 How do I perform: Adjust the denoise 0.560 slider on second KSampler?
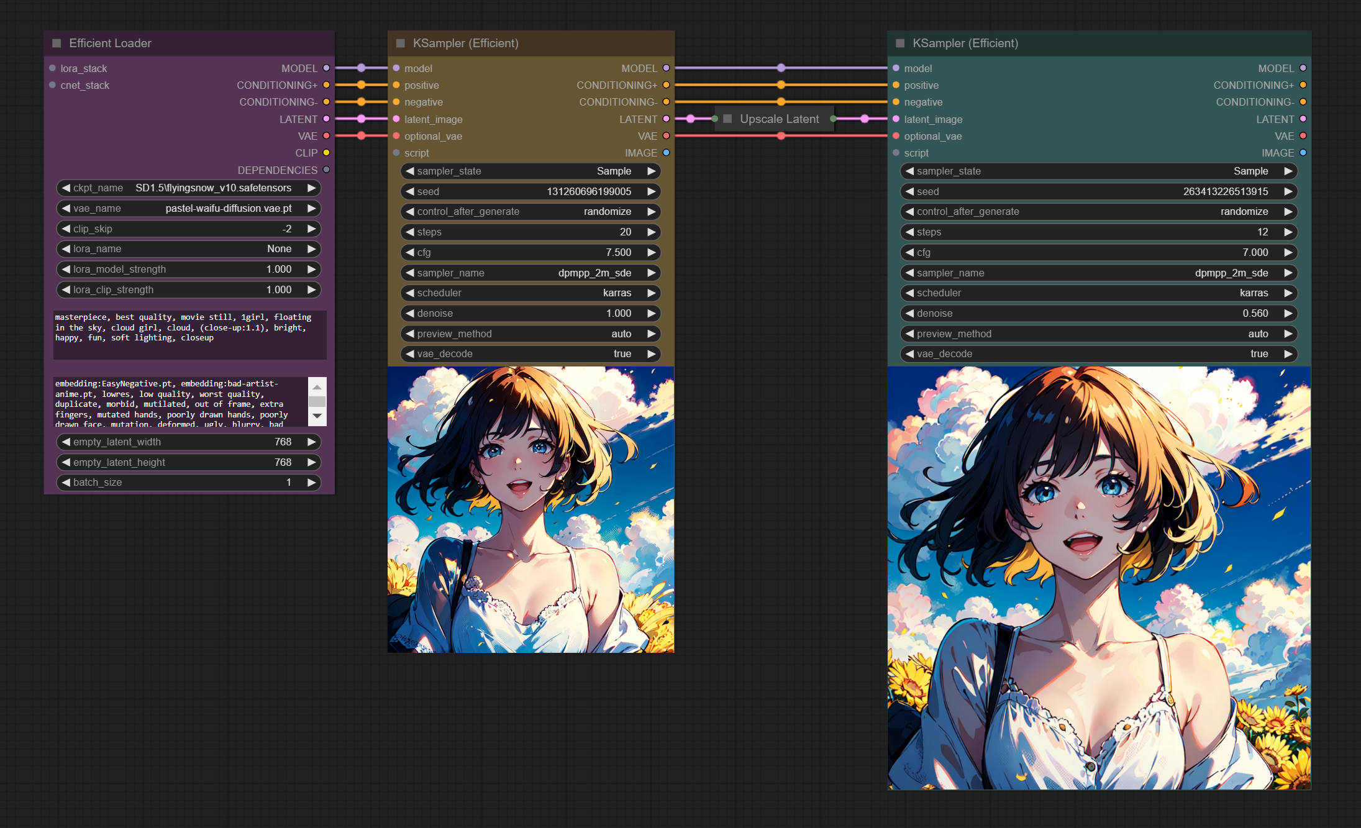(x=1098, y=313)
